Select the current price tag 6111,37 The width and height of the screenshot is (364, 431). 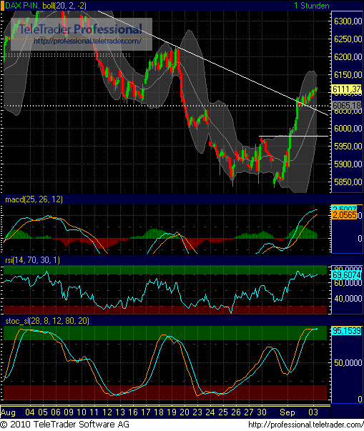pyautogui.click(x=347, y=89)
